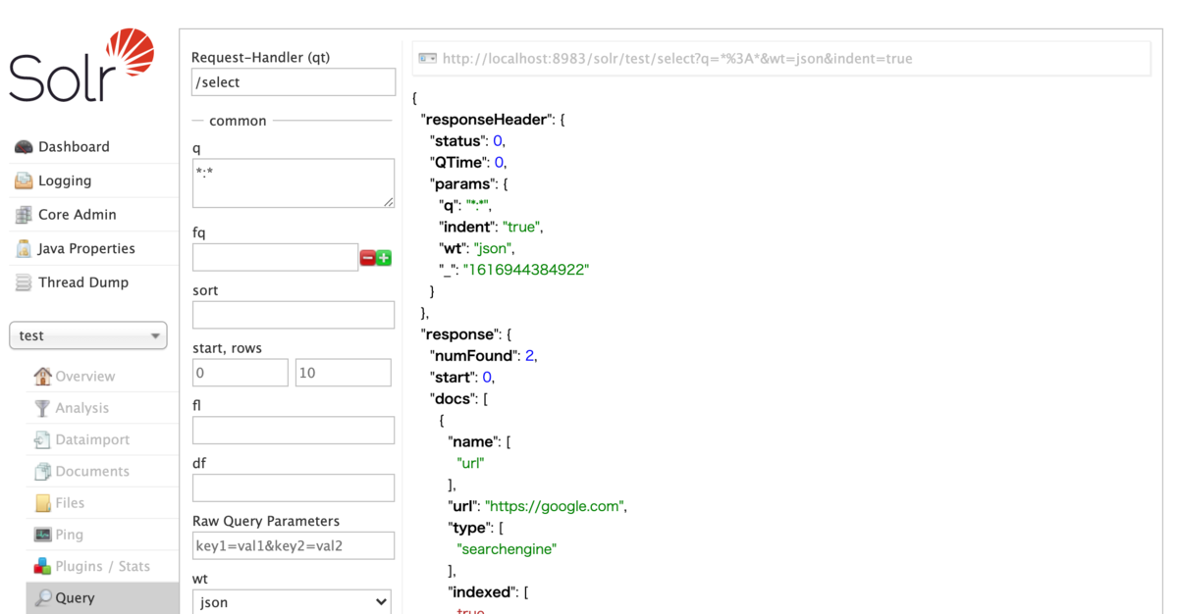Viewport: 1178px width, 614px height.
Task: Open the Dataimport section
Action: (x=92, y=439)
